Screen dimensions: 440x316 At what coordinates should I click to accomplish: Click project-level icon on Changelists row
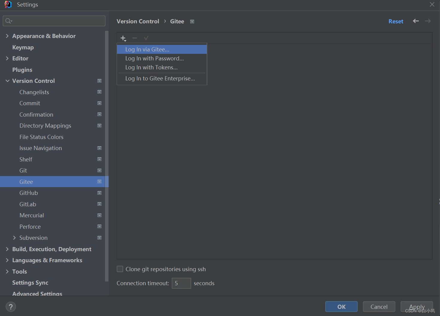click(x=100, y=92)
